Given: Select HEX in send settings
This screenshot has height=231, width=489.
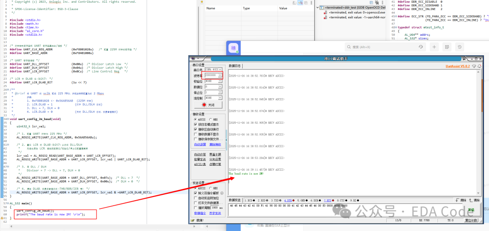Looking at the screenshot, I should tap(214, 188).
